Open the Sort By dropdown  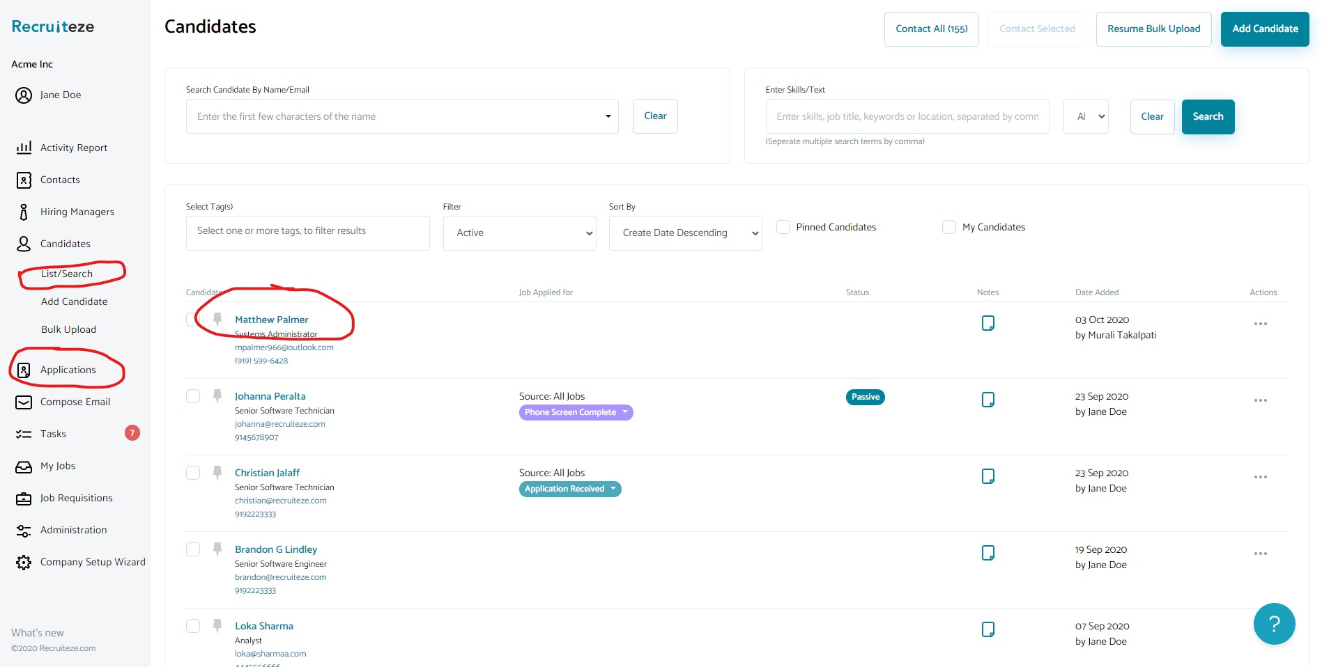(685, 233)
